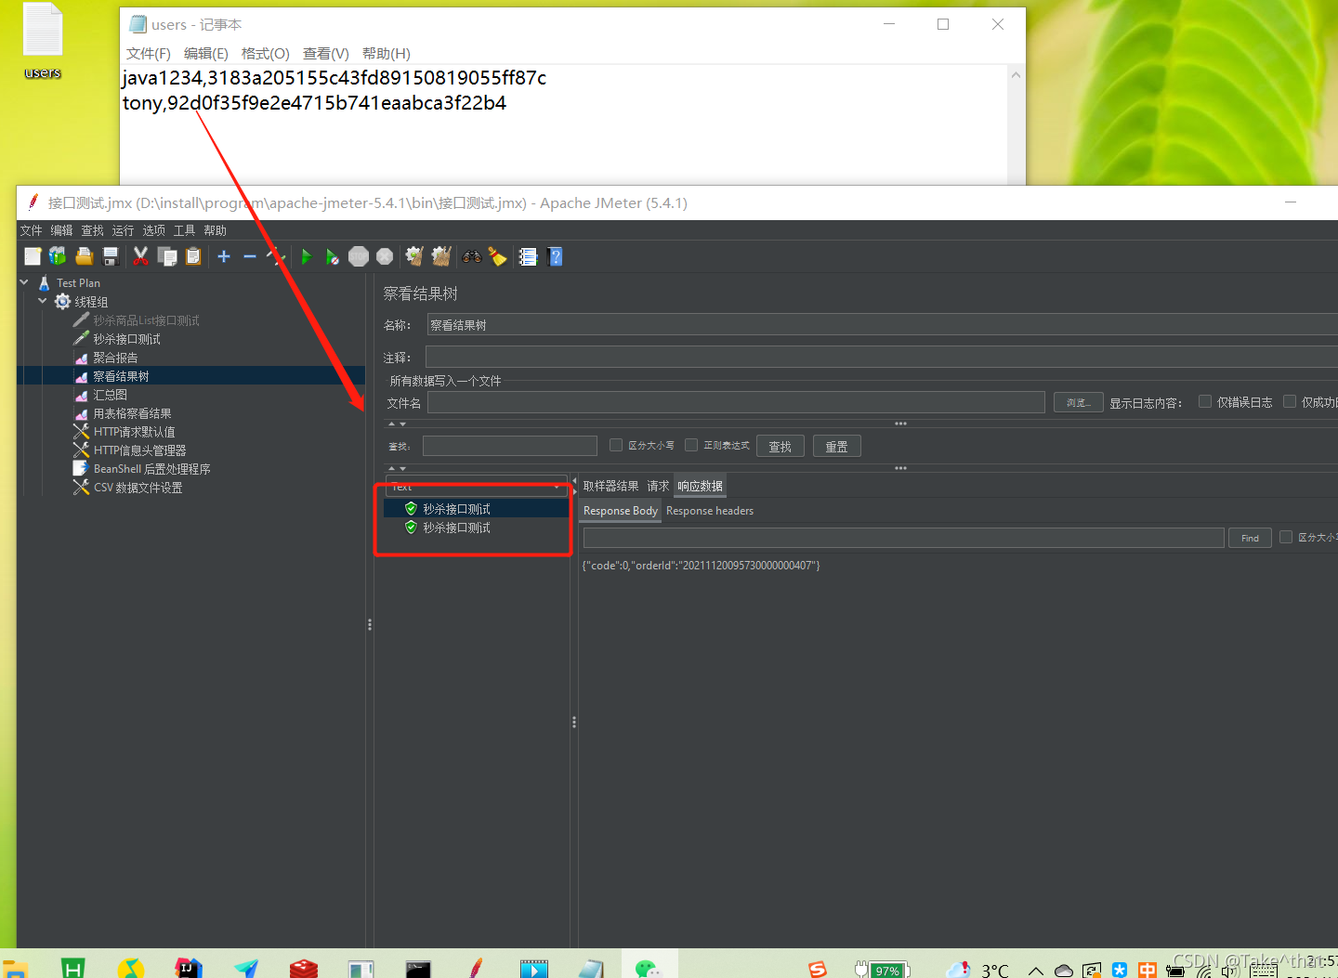Click in the 名称 input field
The image size is (1338, 978).
[x=882, y=324]
